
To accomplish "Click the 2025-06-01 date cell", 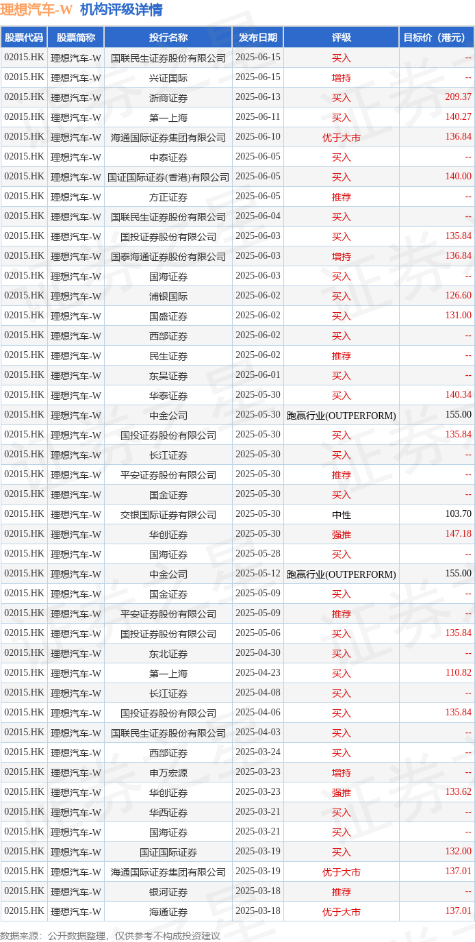I will pos(258,375).
